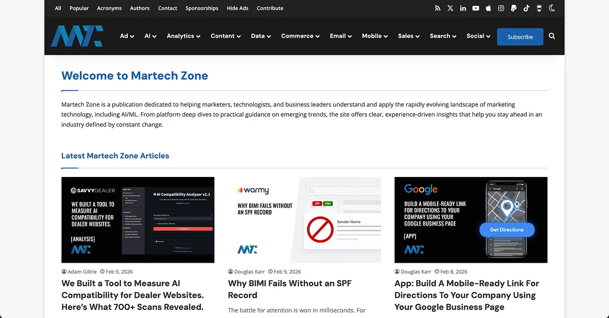Open the YouTube channel icon
Viewport: 609px width, 318px height.
coord(476,8)
